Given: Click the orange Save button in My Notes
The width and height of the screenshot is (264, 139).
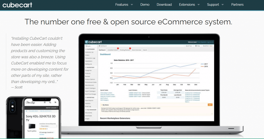Looking at the screenshot, I should pyautogui.click(x=210, y=105).
